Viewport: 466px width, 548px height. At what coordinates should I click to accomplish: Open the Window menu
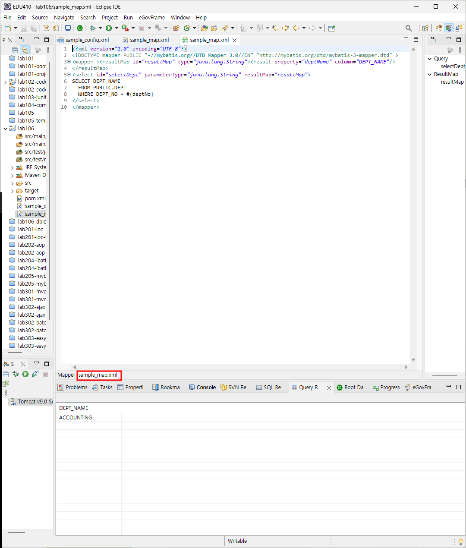(180, 18)
